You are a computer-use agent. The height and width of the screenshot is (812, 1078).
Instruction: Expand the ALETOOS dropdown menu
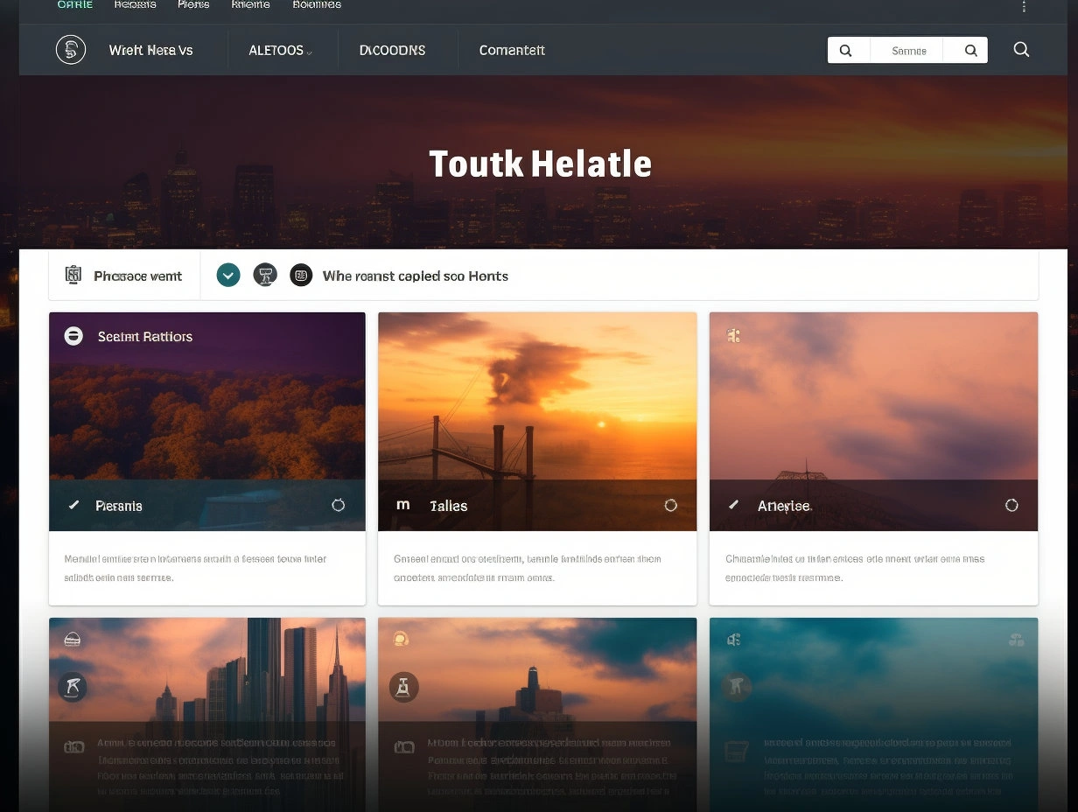[x=280, y=51]
